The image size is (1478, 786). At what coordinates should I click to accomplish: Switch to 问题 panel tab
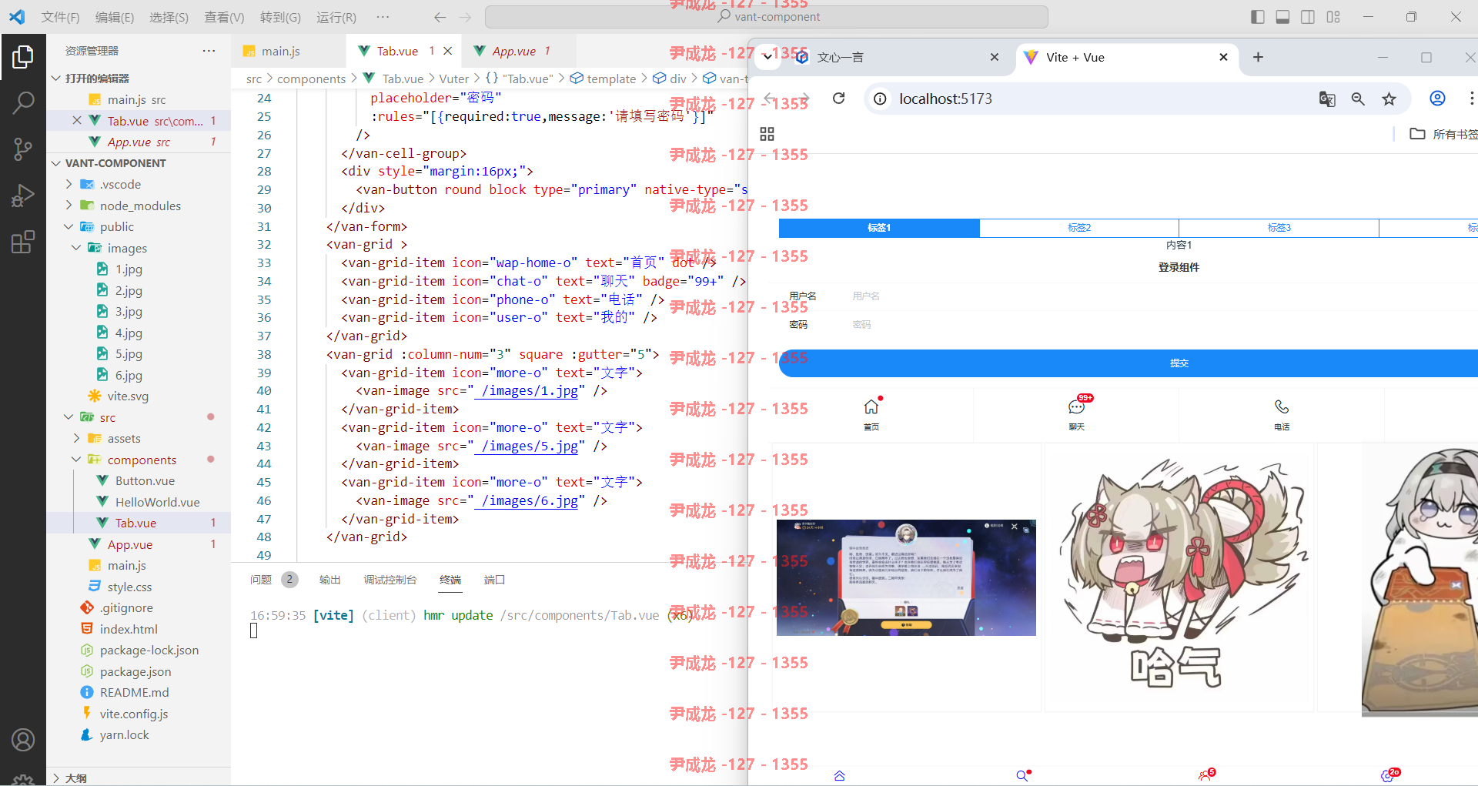(261, 580)
